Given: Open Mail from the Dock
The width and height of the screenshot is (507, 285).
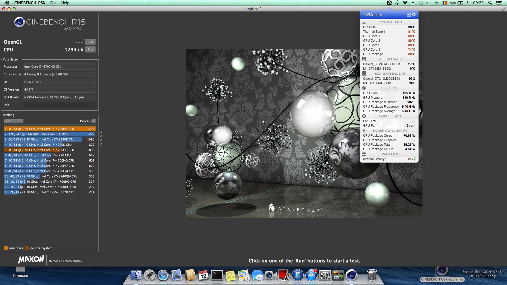Looking at the screenshot, I should (176, 275).
